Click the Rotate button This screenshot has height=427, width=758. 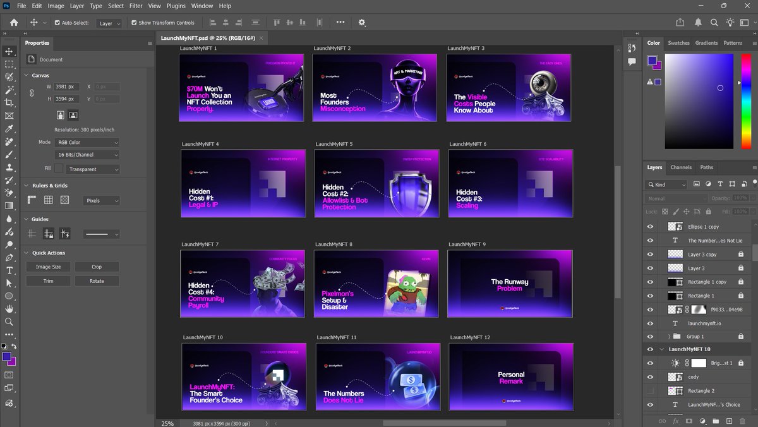[x=97, y=281]
